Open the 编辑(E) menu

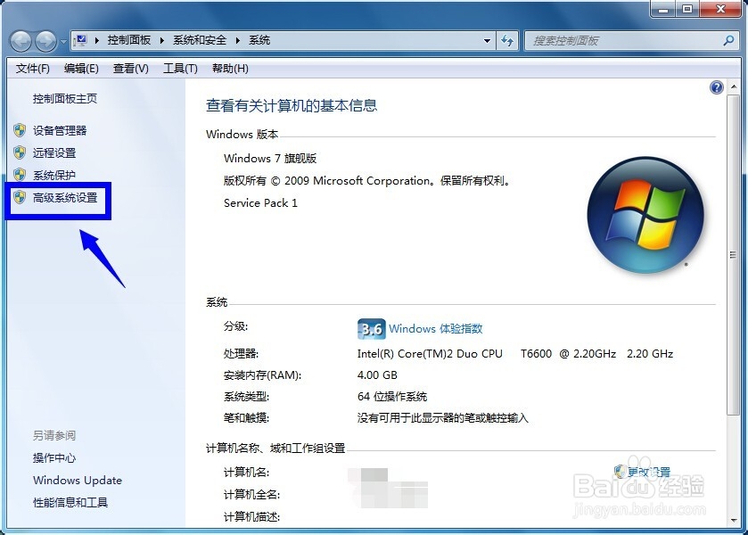click(81, 69)
